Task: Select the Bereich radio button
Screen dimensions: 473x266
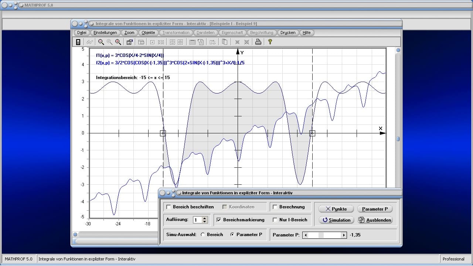Action: pos(203,235)
